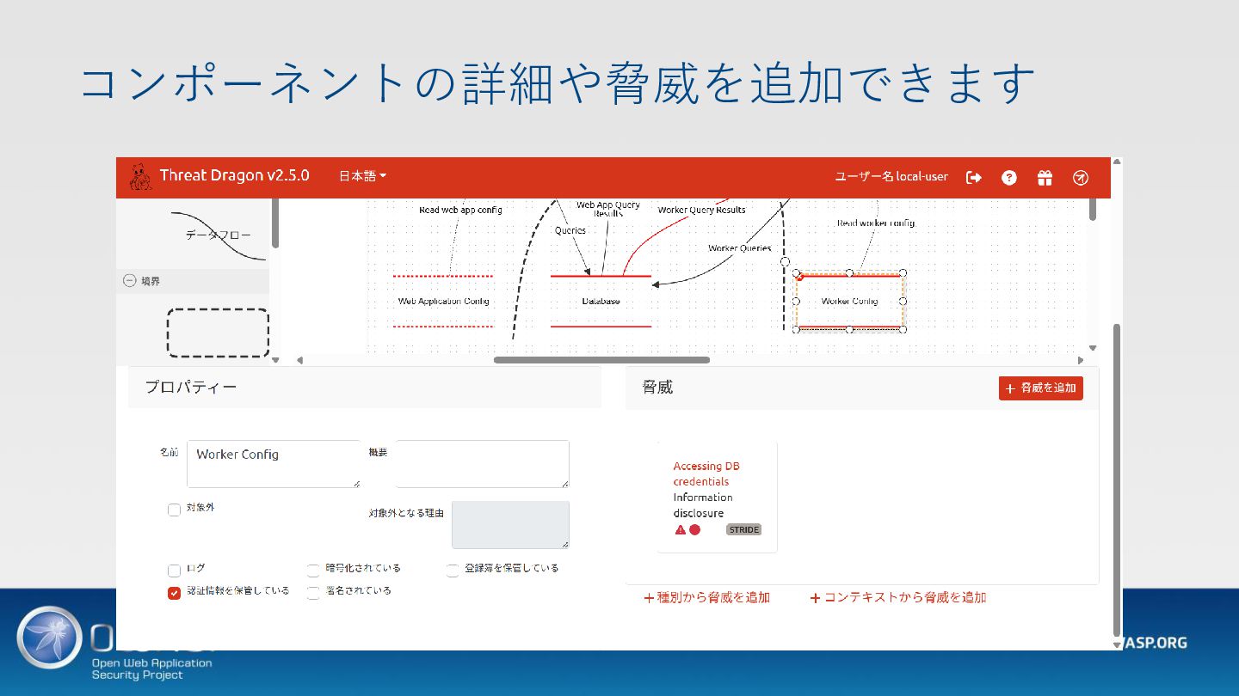The image size is (1239, 696).
Task: Open the help question mark icon
Action: point(1009,178)
